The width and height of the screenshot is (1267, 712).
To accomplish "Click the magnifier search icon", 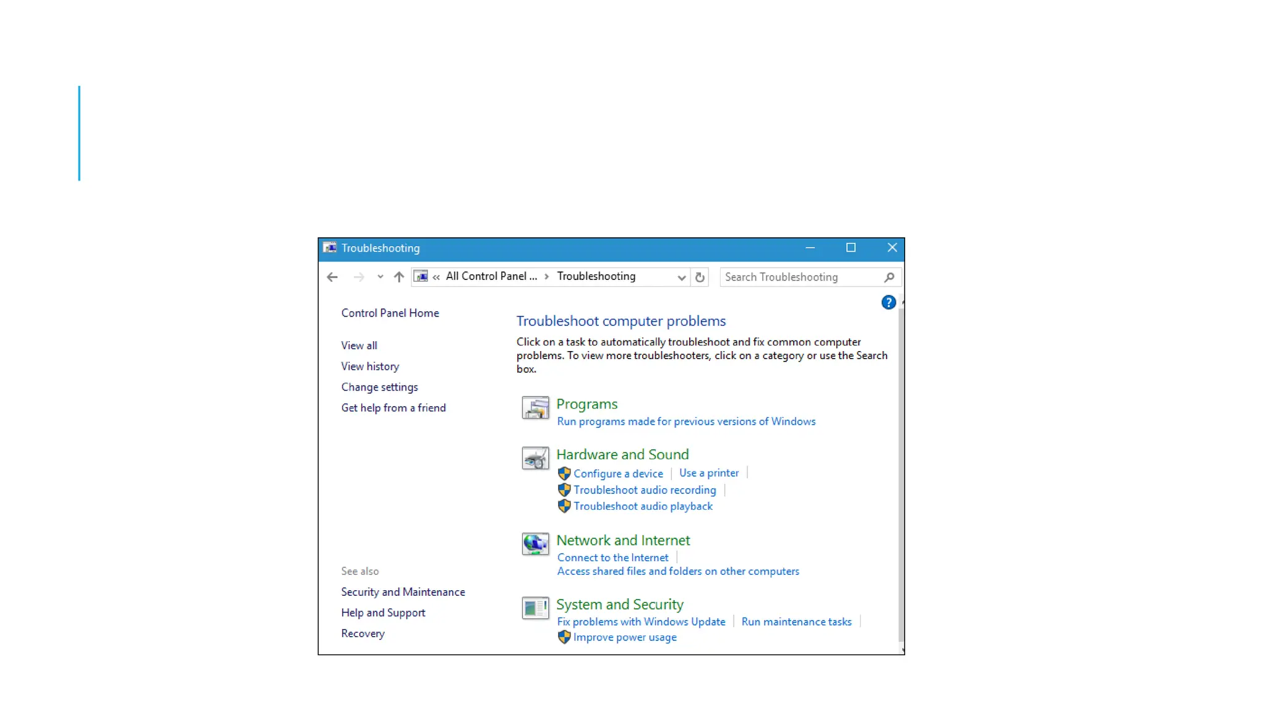I will coord(889,278).
